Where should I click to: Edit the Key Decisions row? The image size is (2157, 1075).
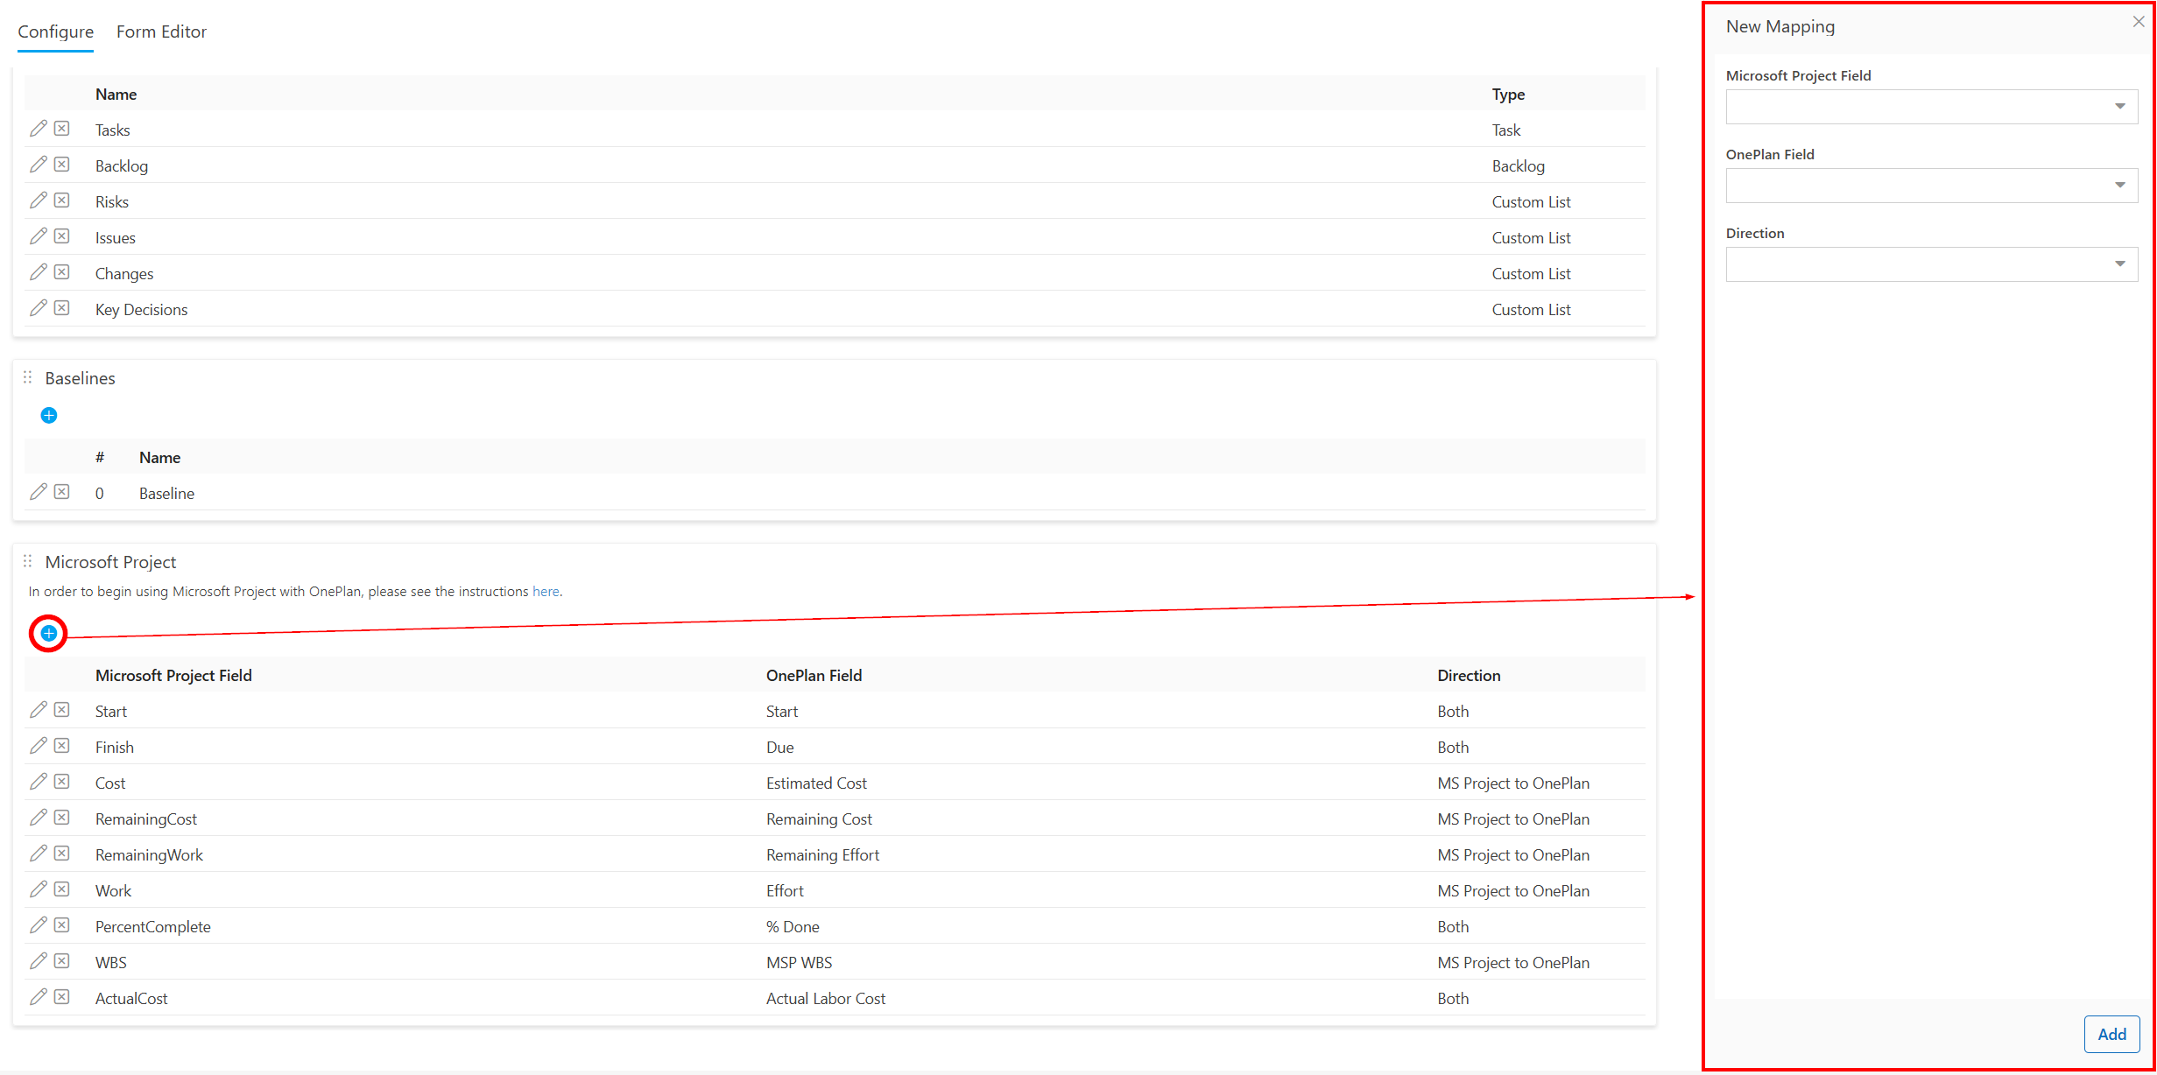tap(38, 308)
